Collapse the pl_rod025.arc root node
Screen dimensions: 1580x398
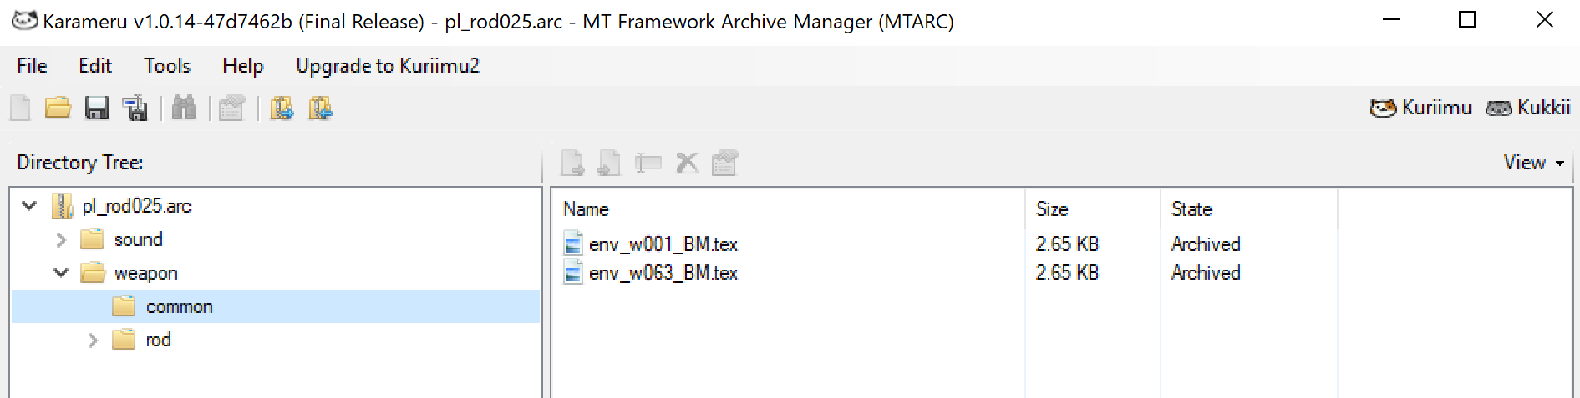point(30,205)
